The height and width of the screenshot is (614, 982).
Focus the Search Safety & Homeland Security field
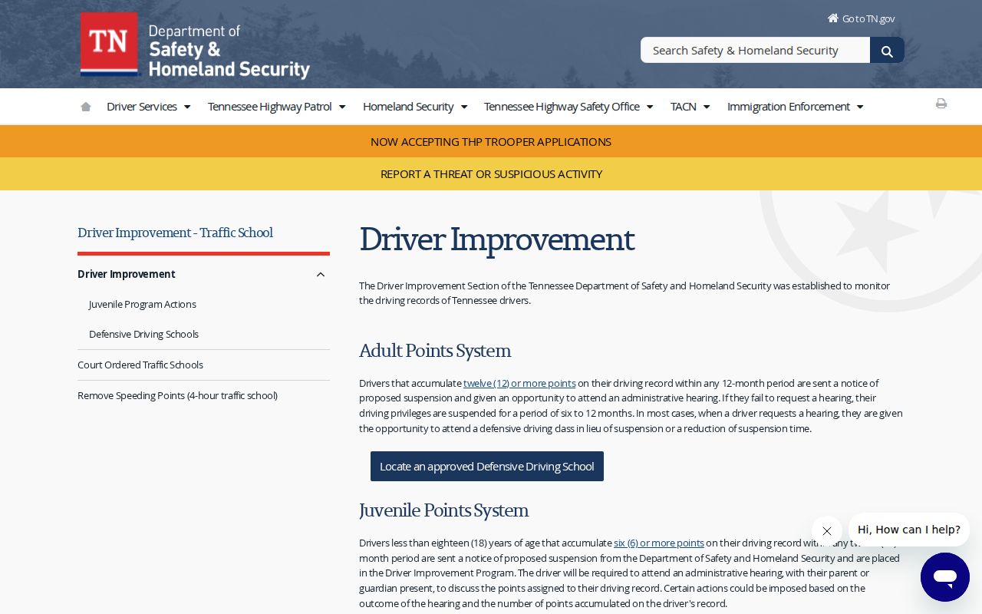pos(756,51)
